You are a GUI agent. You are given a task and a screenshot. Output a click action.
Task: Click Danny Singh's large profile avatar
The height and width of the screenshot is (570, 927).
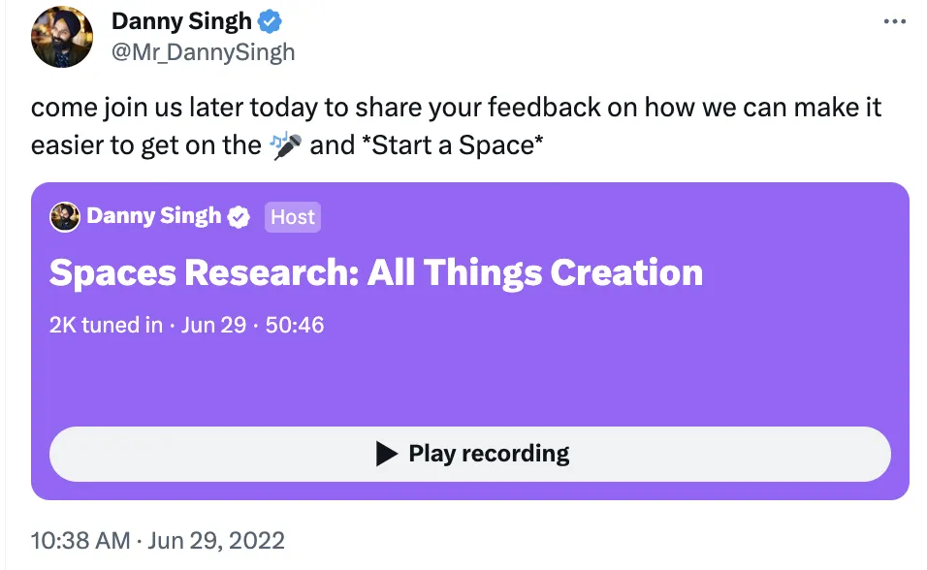pyautogui.click(x=63, y=37)
